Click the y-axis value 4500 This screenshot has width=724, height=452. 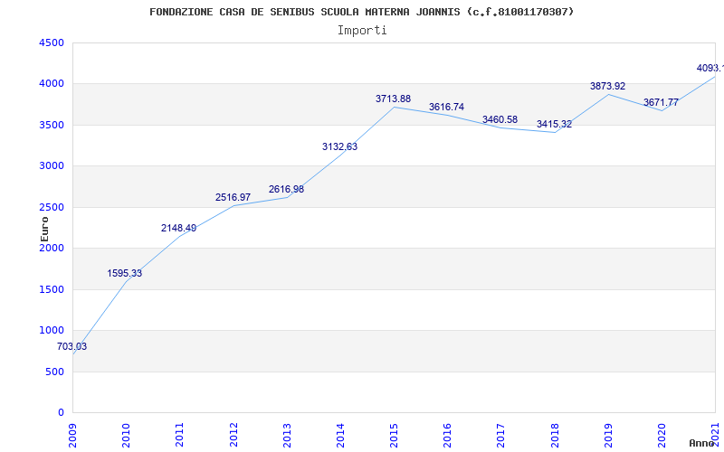coord(52,42)
